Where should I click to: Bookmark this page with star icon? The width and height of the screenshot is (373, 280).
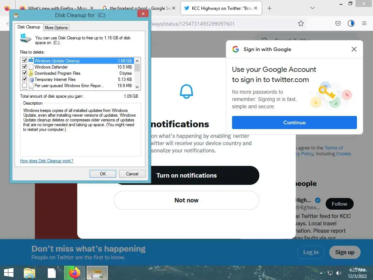pos(301,23)
